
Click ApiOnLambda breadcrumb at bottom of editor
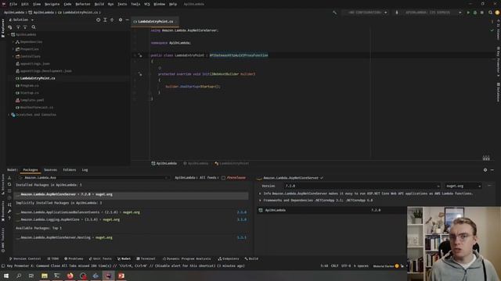click(164, 163)
